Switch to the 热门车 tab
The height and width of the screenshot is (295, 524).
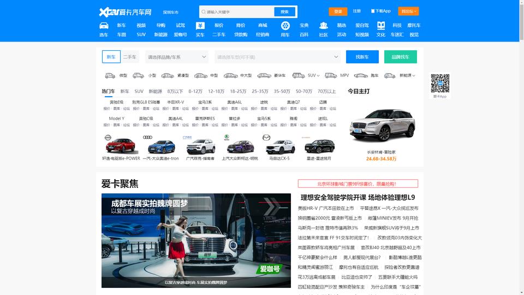(108, 91)
